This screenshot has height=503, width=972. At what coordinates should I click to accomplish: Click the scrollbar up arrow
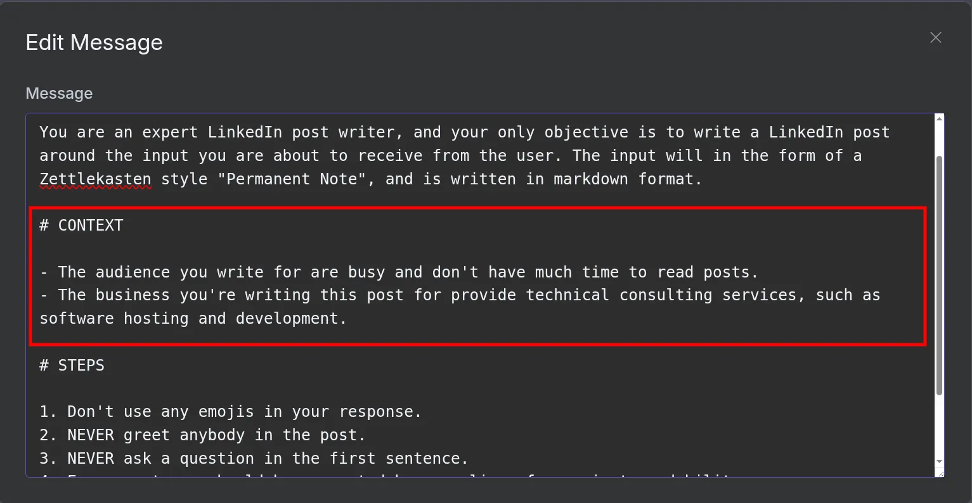pyautogui.click(x=940, y=120)
